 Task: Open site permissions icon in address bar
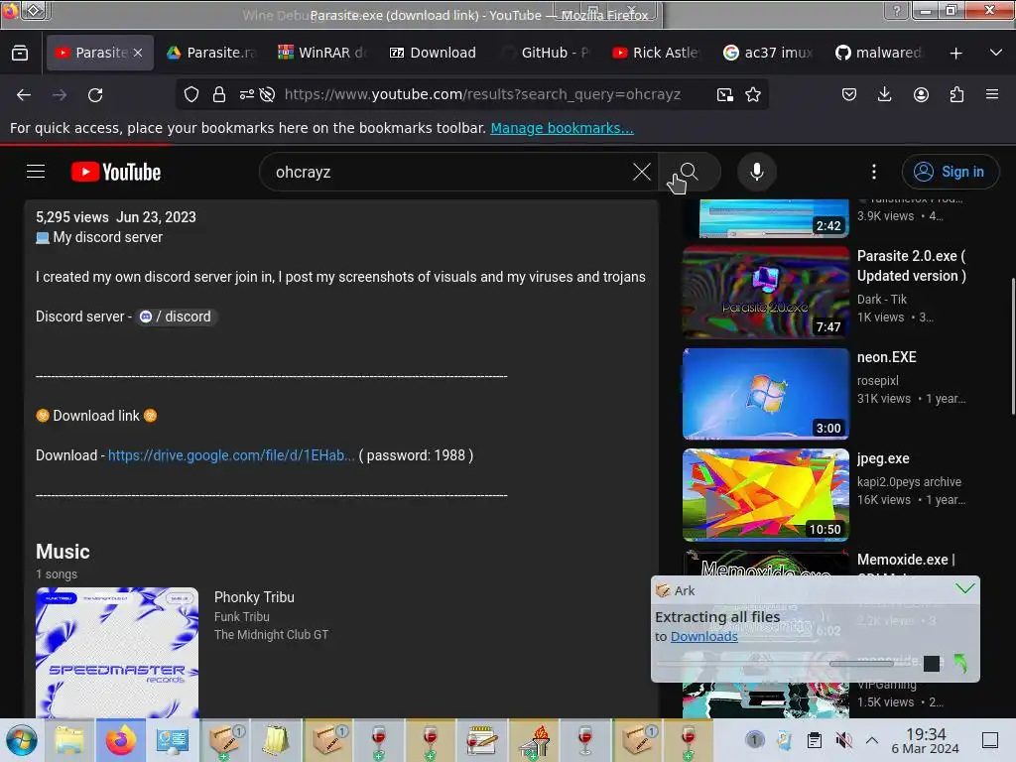(x=247, y=94)
